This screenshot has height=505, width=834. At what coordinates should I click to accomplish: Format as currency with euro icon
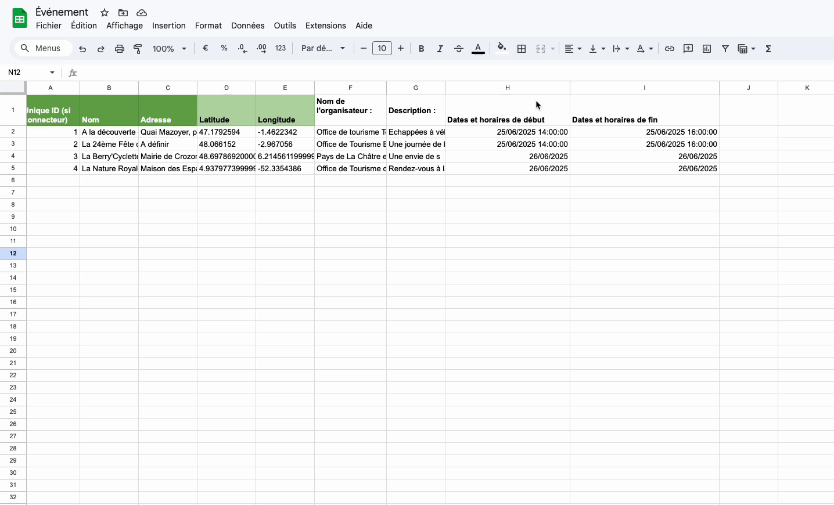click(x=206, y=49)
